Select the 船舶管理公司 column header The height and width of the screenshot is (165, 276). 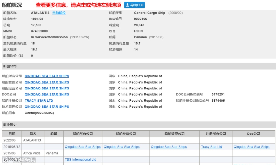click(175, 134)
